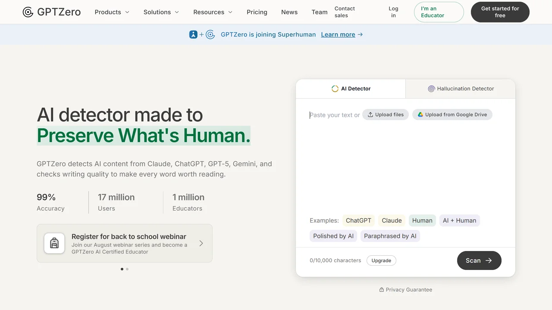Viewport: 552px width, 310px height.
Task: Click the Privacy Guarantee lock icon
Action: pyautogui.click(x=381, y=290)
